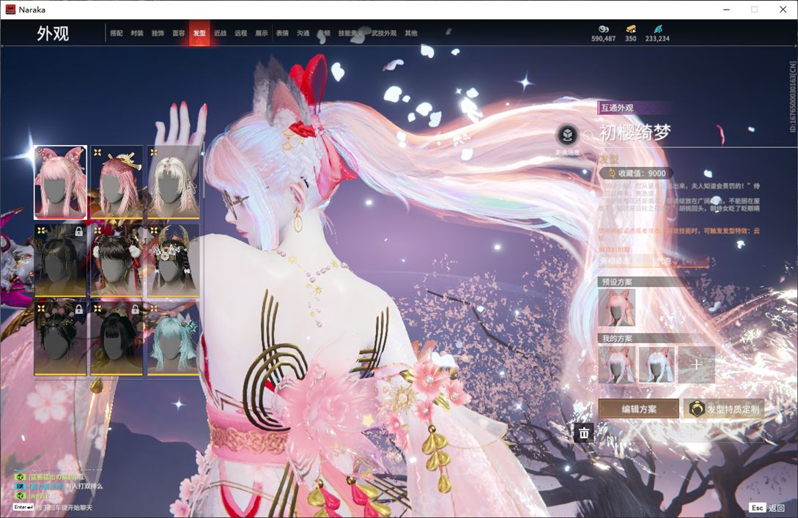Select the first saved scheme under 我的方案

pyautogui.click(x=617, y=365)
